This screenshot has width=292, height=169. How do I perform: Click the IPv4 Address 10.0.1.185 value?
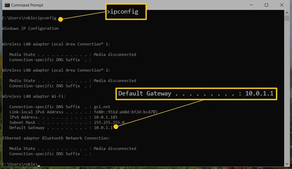click(106, 117)
